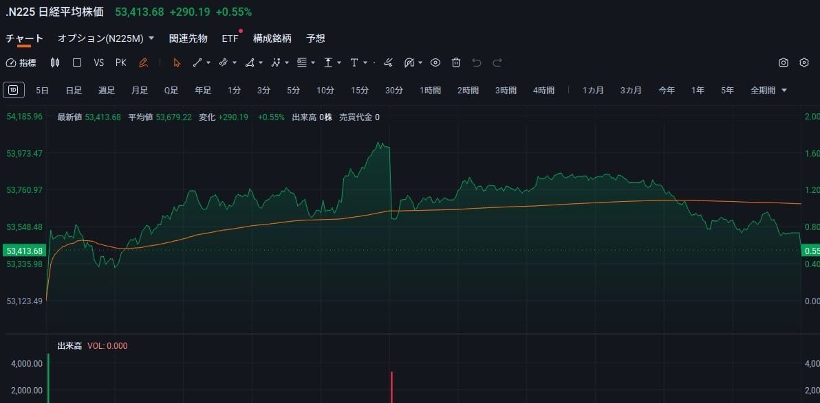The width and height of the screenshot is (820, 403).
Task: Switch to 日足 daily candles
Action: 74,91
